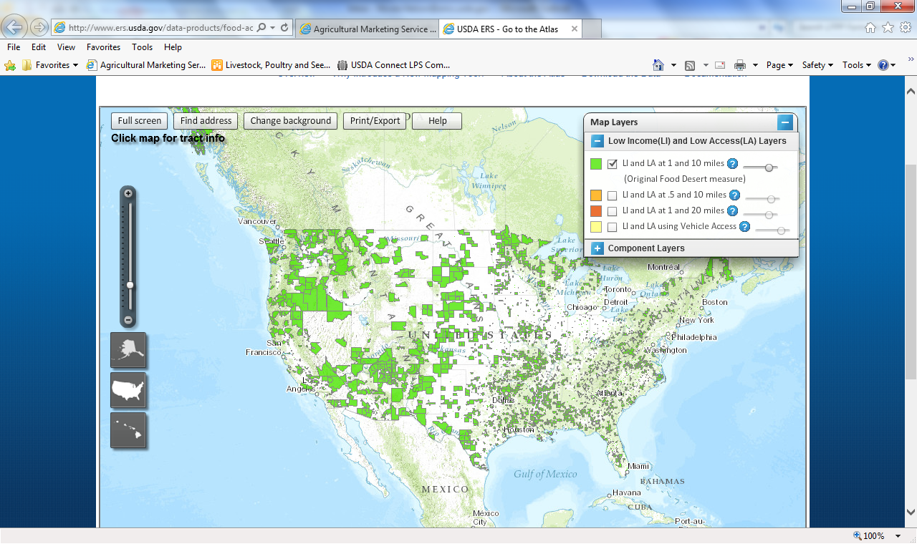Image resolution: width=917 pixels, height=544 pixels.
Task: Click the browser Back arrow button
Action: pos(15,27)
